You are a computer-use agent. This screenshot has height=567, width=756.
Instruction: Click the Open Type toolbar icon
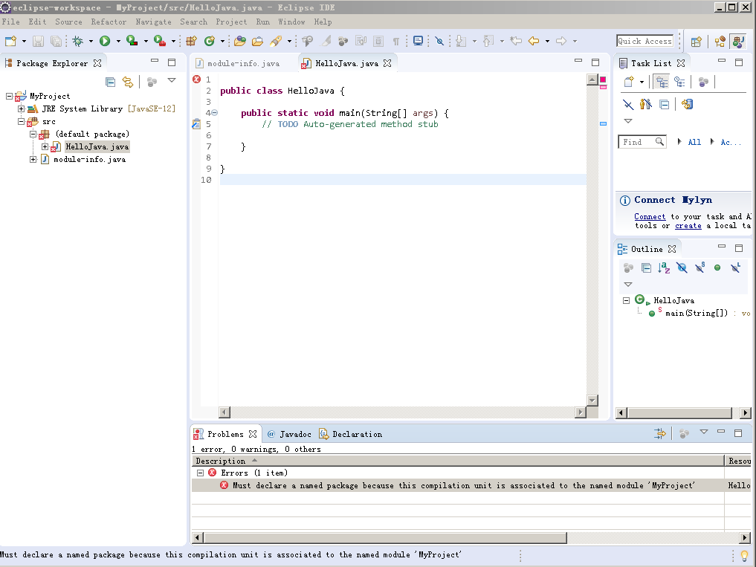click(239, 41)
